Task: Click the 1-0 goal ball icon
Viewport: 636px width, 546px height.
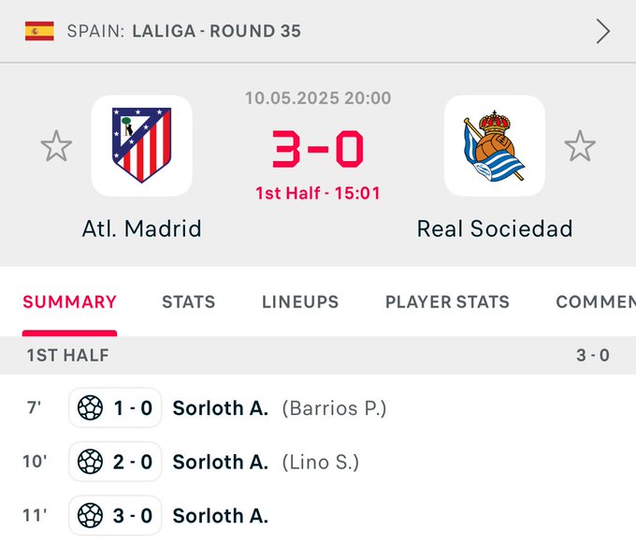Action: (x=90, y=408)
